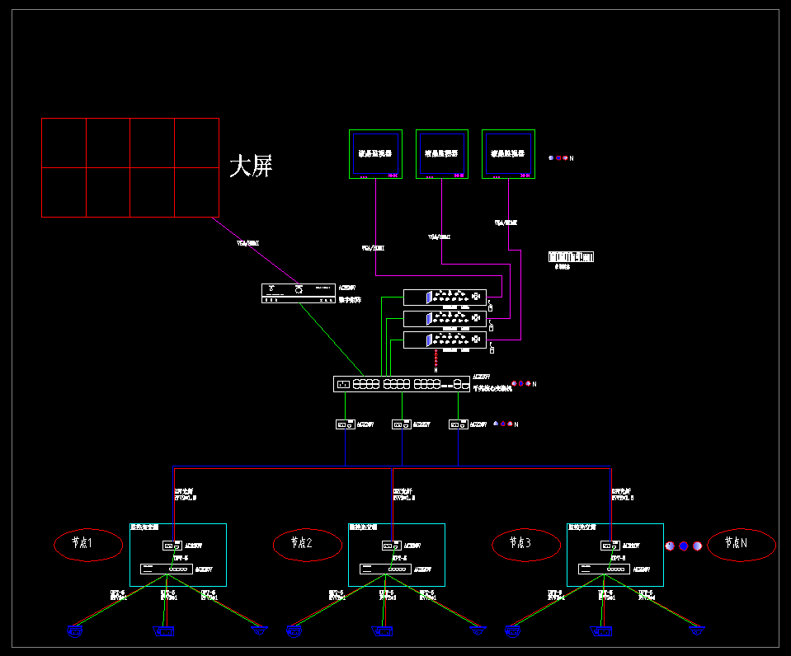Select the 节点3 ellipse label
791x656 pixels.
[x=526, y=545]
